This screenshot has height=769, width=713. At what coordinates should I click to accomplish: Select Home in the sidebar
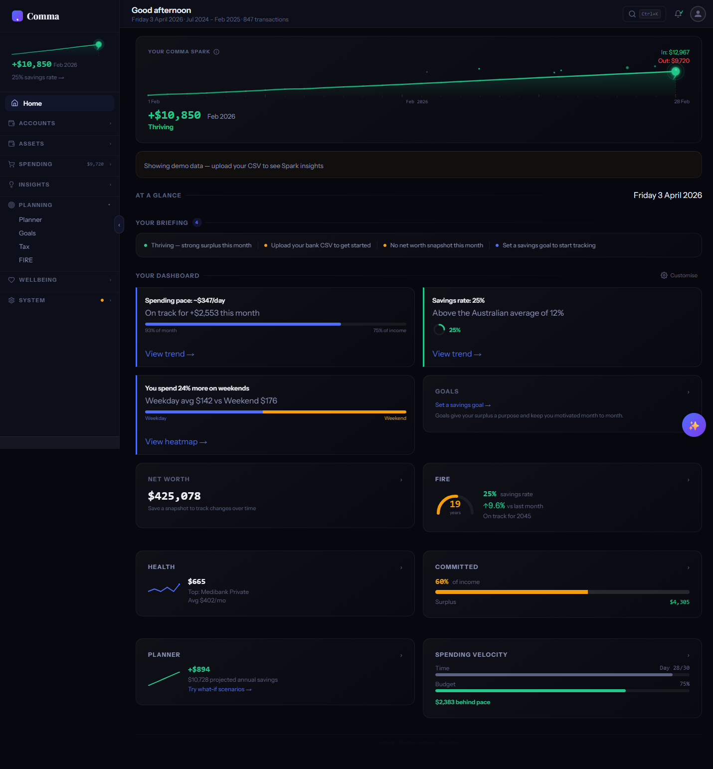(x=33, y=103)
